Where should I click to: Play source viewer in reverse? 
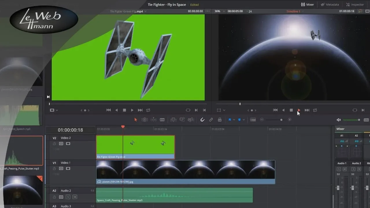click(x=116, y=110)
